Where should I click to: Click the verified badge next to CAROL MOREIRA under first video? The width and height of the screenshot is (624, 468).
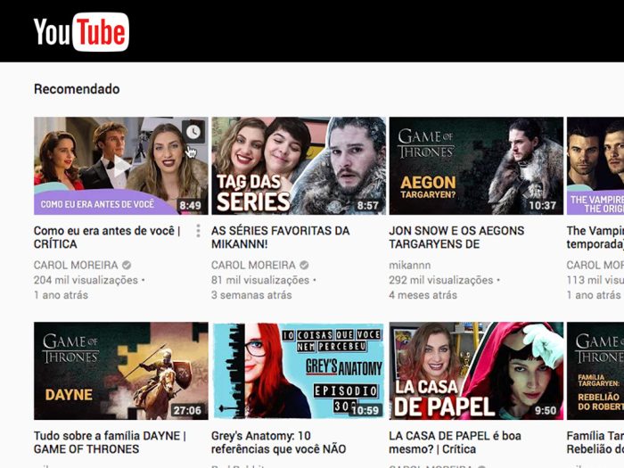point(127,265)
